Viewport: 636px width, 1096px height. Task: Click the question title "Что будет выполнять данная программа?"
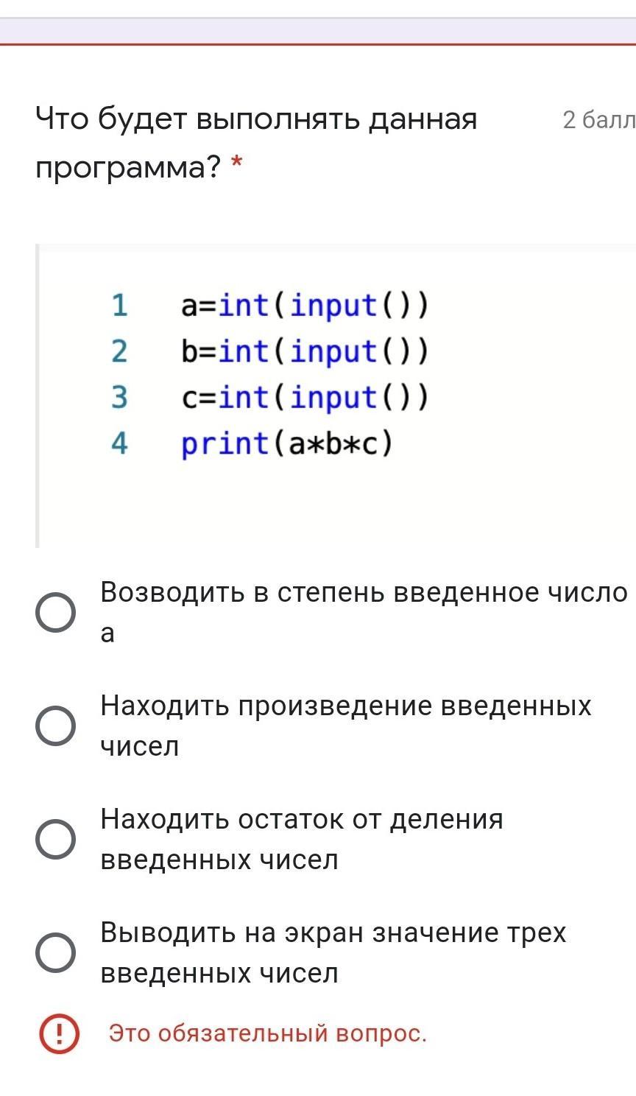coord(256,144)
